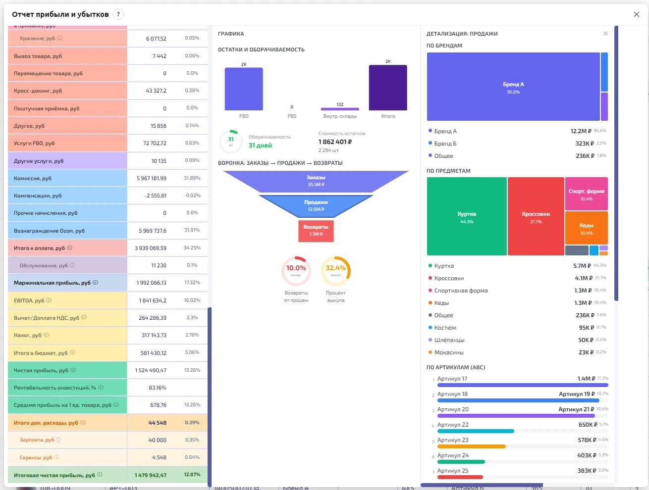The image size is (649, 490).
Task: Click the vertical scrollbar of the P&L table
Action: [x=210, y=397]
